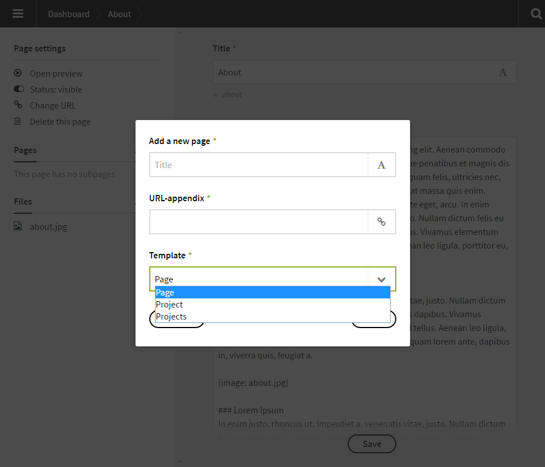Click the new page Title input field
This screenshot has width=545, height=467.
[x=258, y=165]
